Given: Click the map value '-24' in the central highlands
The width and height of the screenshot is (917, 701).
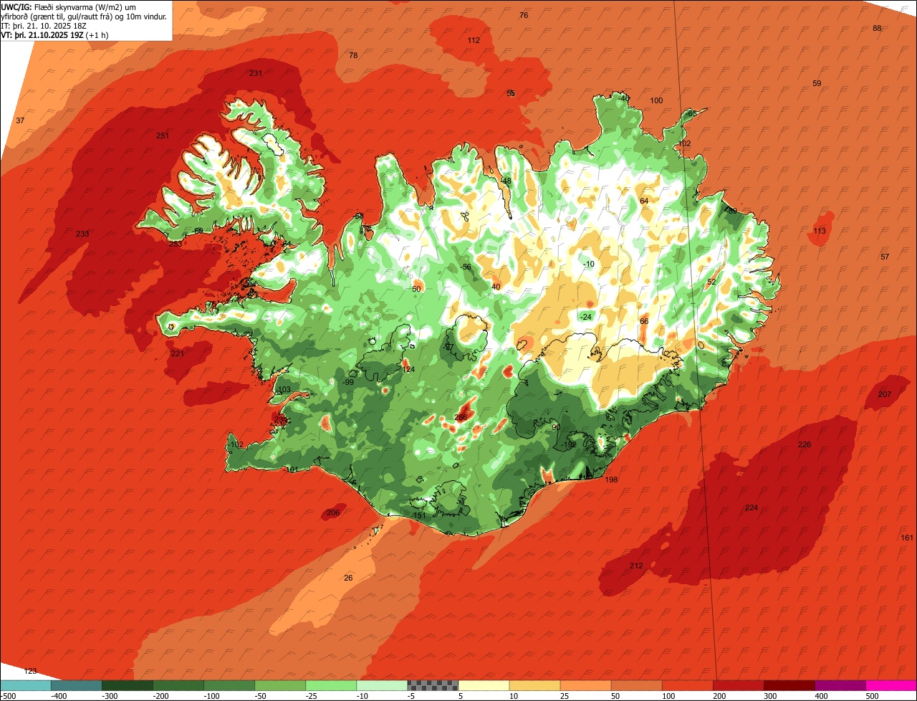Looking at the screenshot, I should [585, 317].
